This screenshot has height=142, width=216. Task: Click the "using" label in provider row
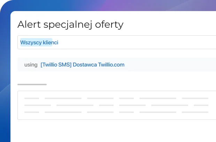pyautogui.click(x=31, y=65)
